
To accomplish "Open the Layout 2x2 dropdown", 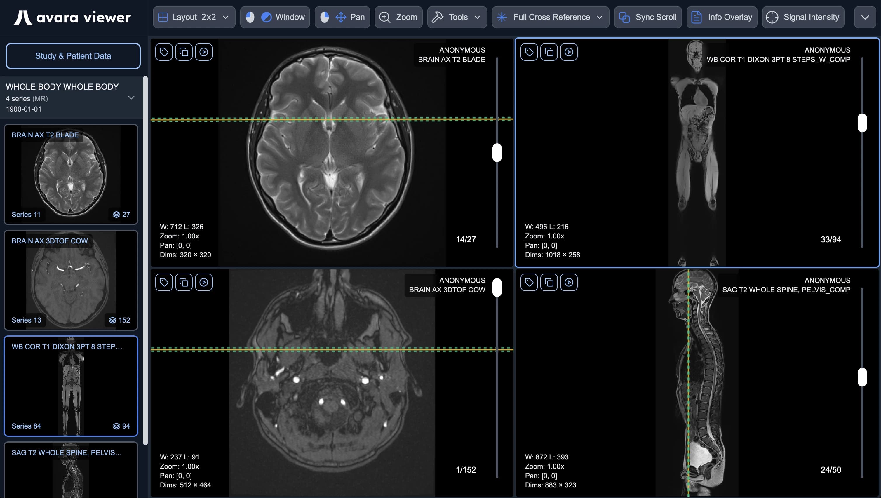I will [194, 17].
